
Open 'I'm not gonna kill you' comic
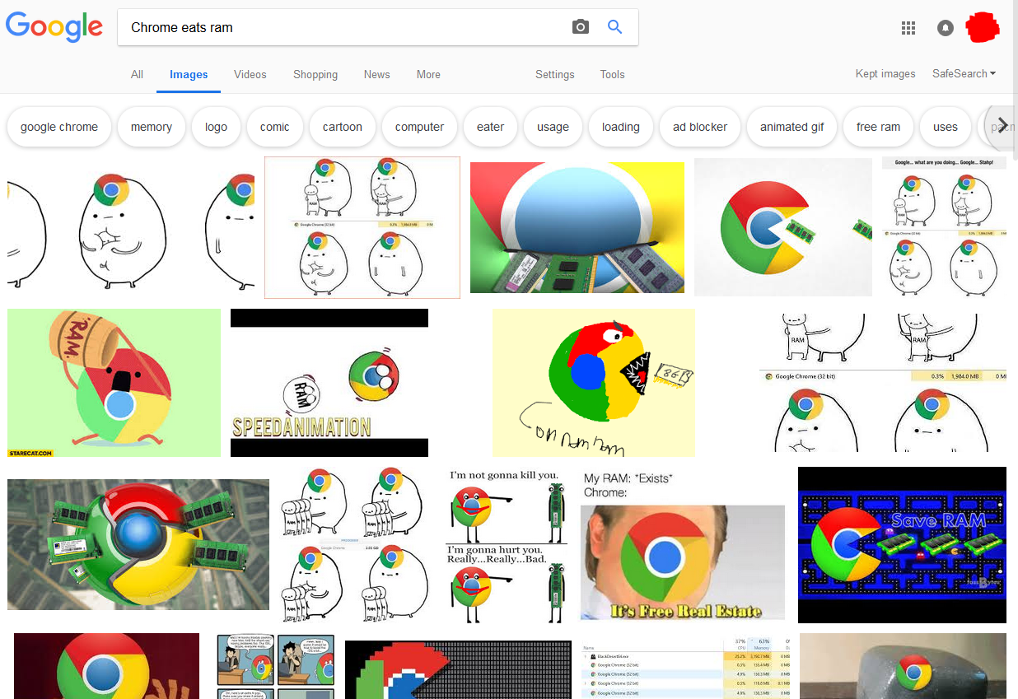[507, 545]
